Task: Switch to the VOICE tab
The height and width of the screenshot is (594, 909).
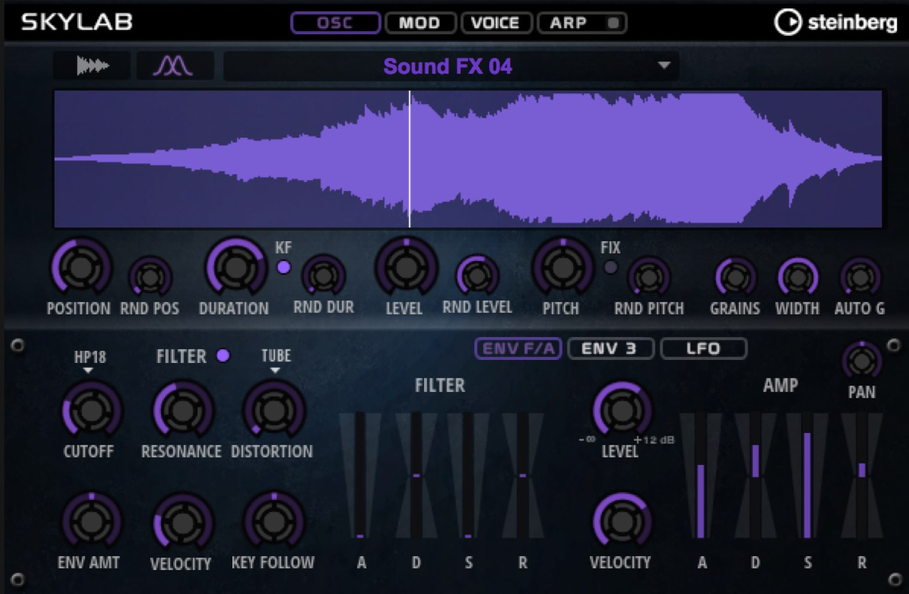Action: (x=495, y=23)
